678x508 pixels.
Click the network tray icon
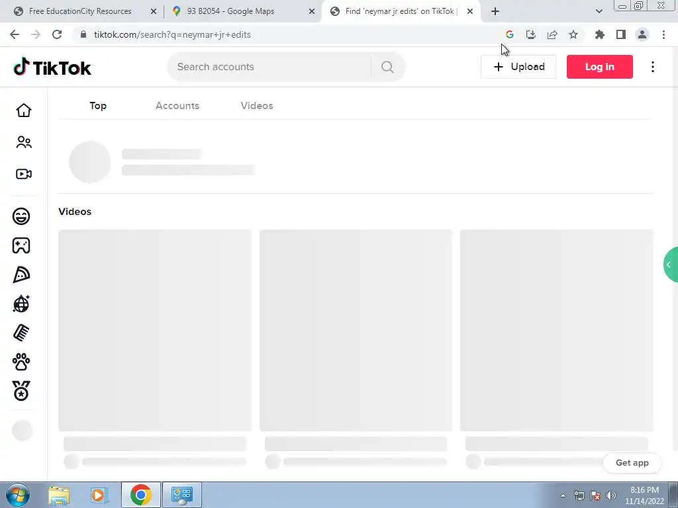coord(579,495)
